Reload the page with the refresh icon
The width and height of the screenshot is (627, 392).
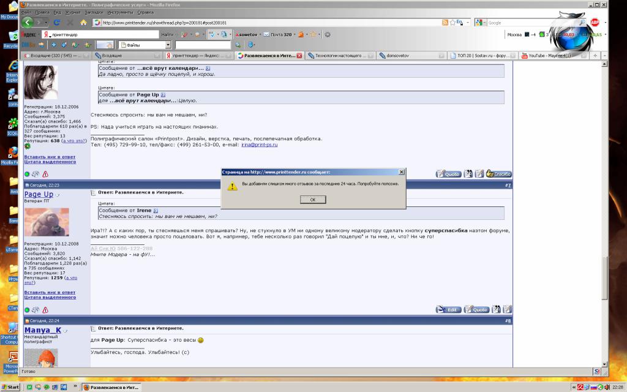pos(57,23)
